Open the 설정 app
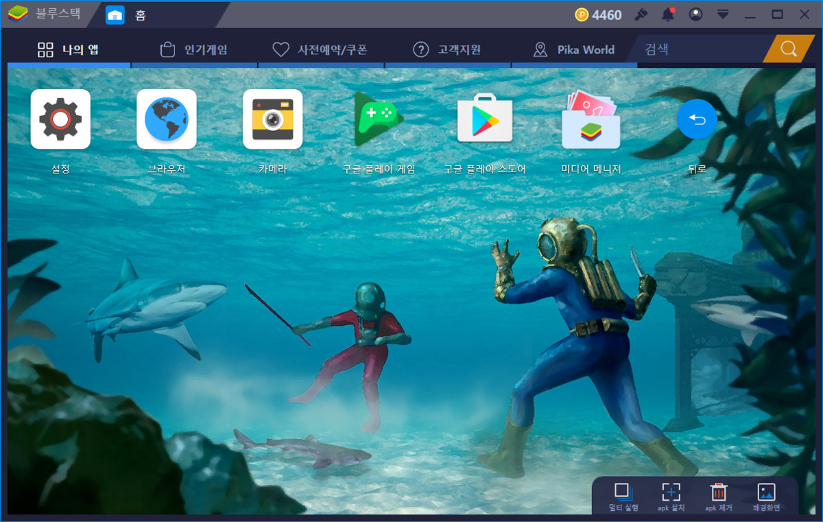This screenshot has width=823, height=522. tap(60, 118)
